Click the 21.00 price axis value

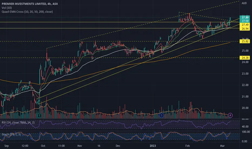pos(245,96)
